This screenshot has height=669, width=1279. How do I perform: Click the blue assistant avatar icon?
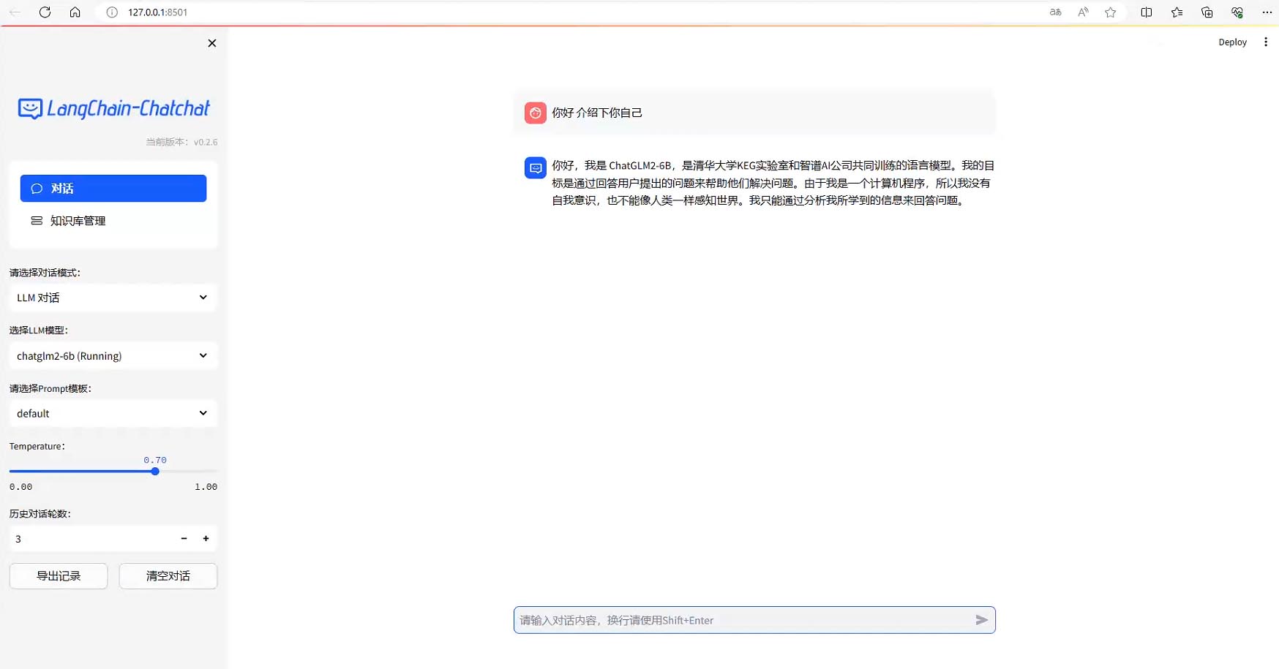536,168
